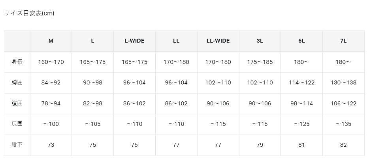369x161 pixels.
Task: Click the サイズ目安表(cm) heading
Action: tap(29, 13)
